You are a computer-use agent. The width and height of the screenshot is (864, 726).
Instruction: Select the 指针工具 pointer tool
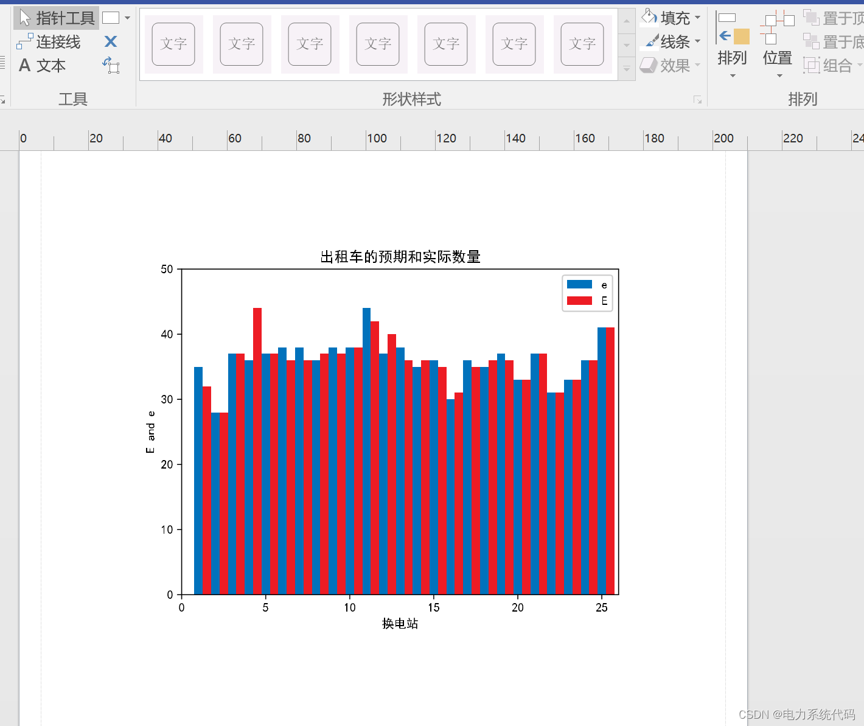tap(55, 17)
